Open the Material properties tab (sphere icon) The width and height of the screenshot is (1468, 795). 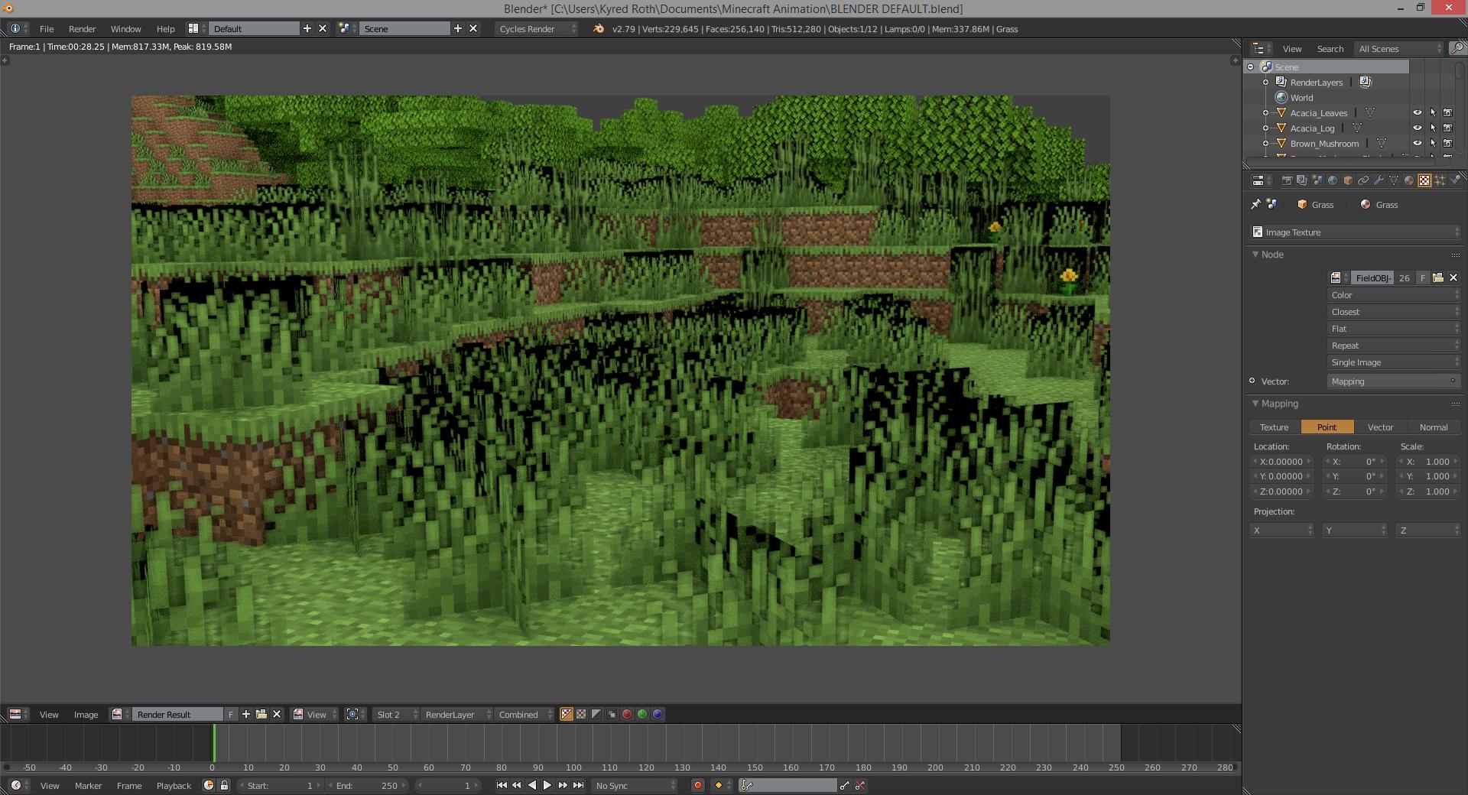pyautogui.click(x=1409, y=180)
